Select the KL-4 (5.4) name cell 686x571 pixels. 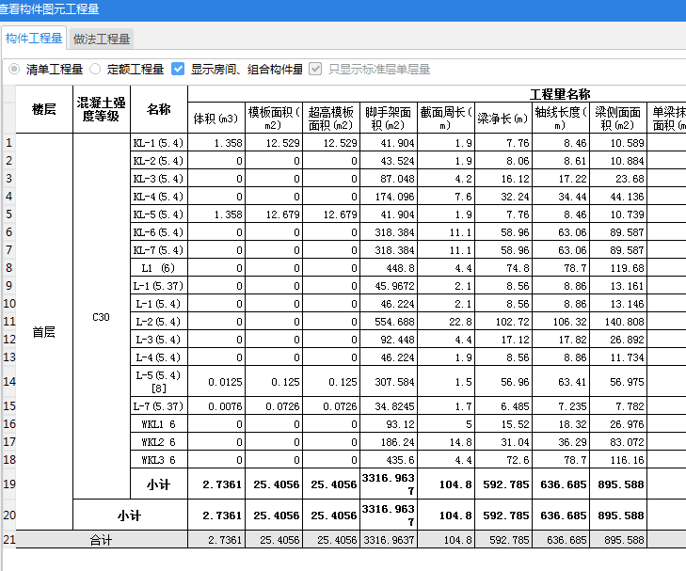(159, 197)
